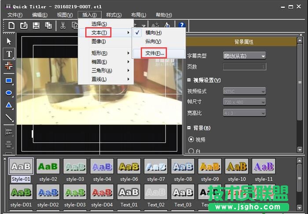Collapse the 视频设置(V) section
Viewport: 308px width, 214px height.
coord(190,80)
